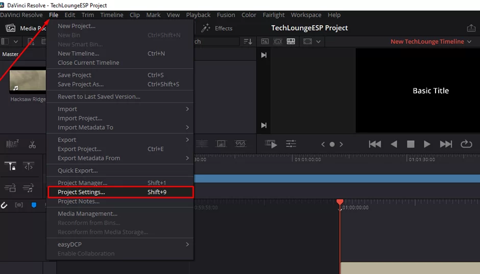Image resolution: width=480 pixels, height=274 pixels.
Task: Click the boring detector icon
Action: coord(13,144)
